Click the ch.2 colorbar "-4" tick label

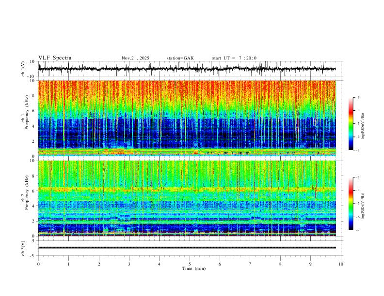click(358, 191)
